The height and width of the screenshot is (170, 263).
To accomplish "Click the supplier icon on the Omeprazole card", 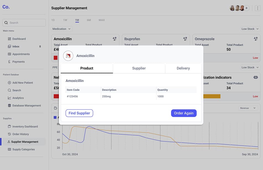I will 255,39.
